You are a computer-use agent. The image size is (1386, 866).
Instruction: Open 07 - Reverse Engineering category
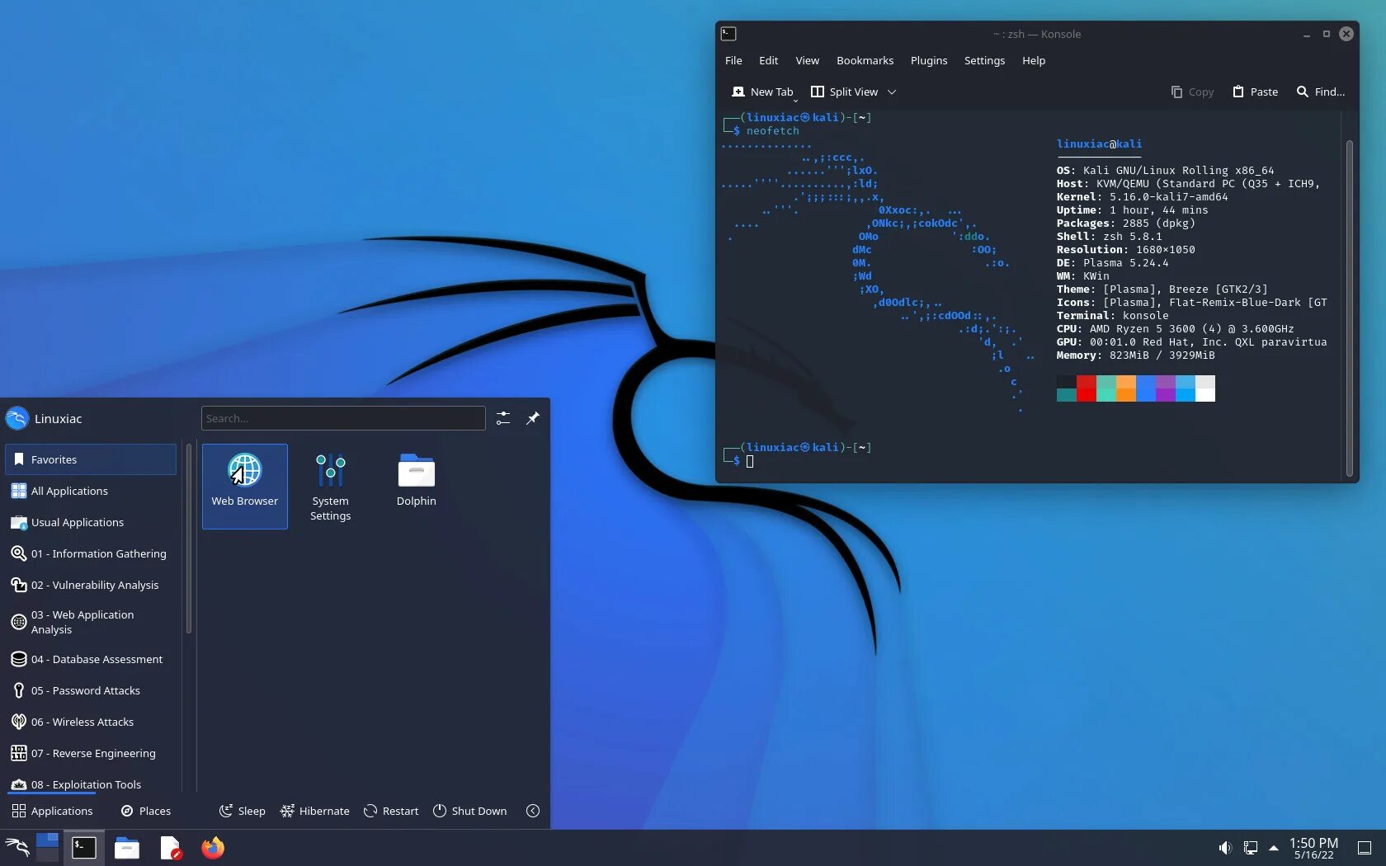tap(91, 753)
